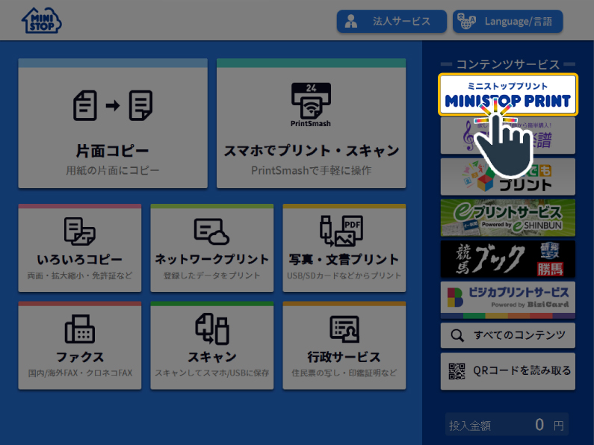The image size is (594, 445).
Task: Click subtitle 住民票の写し・印鑑証明など
Action: tap(344, 373)
